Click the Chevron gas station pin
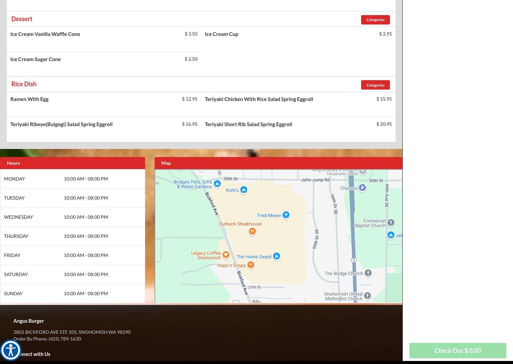 [362, 188]
